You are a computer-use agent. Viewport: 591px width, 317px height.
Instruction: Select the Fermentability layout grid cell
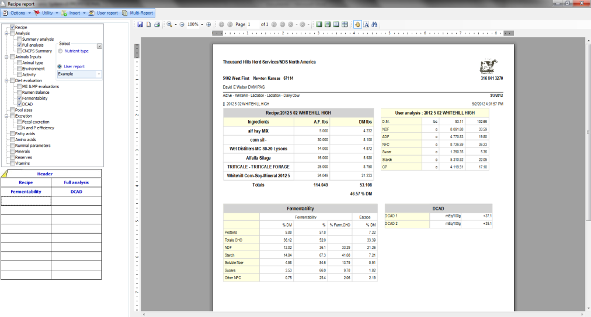pos(26,191)
